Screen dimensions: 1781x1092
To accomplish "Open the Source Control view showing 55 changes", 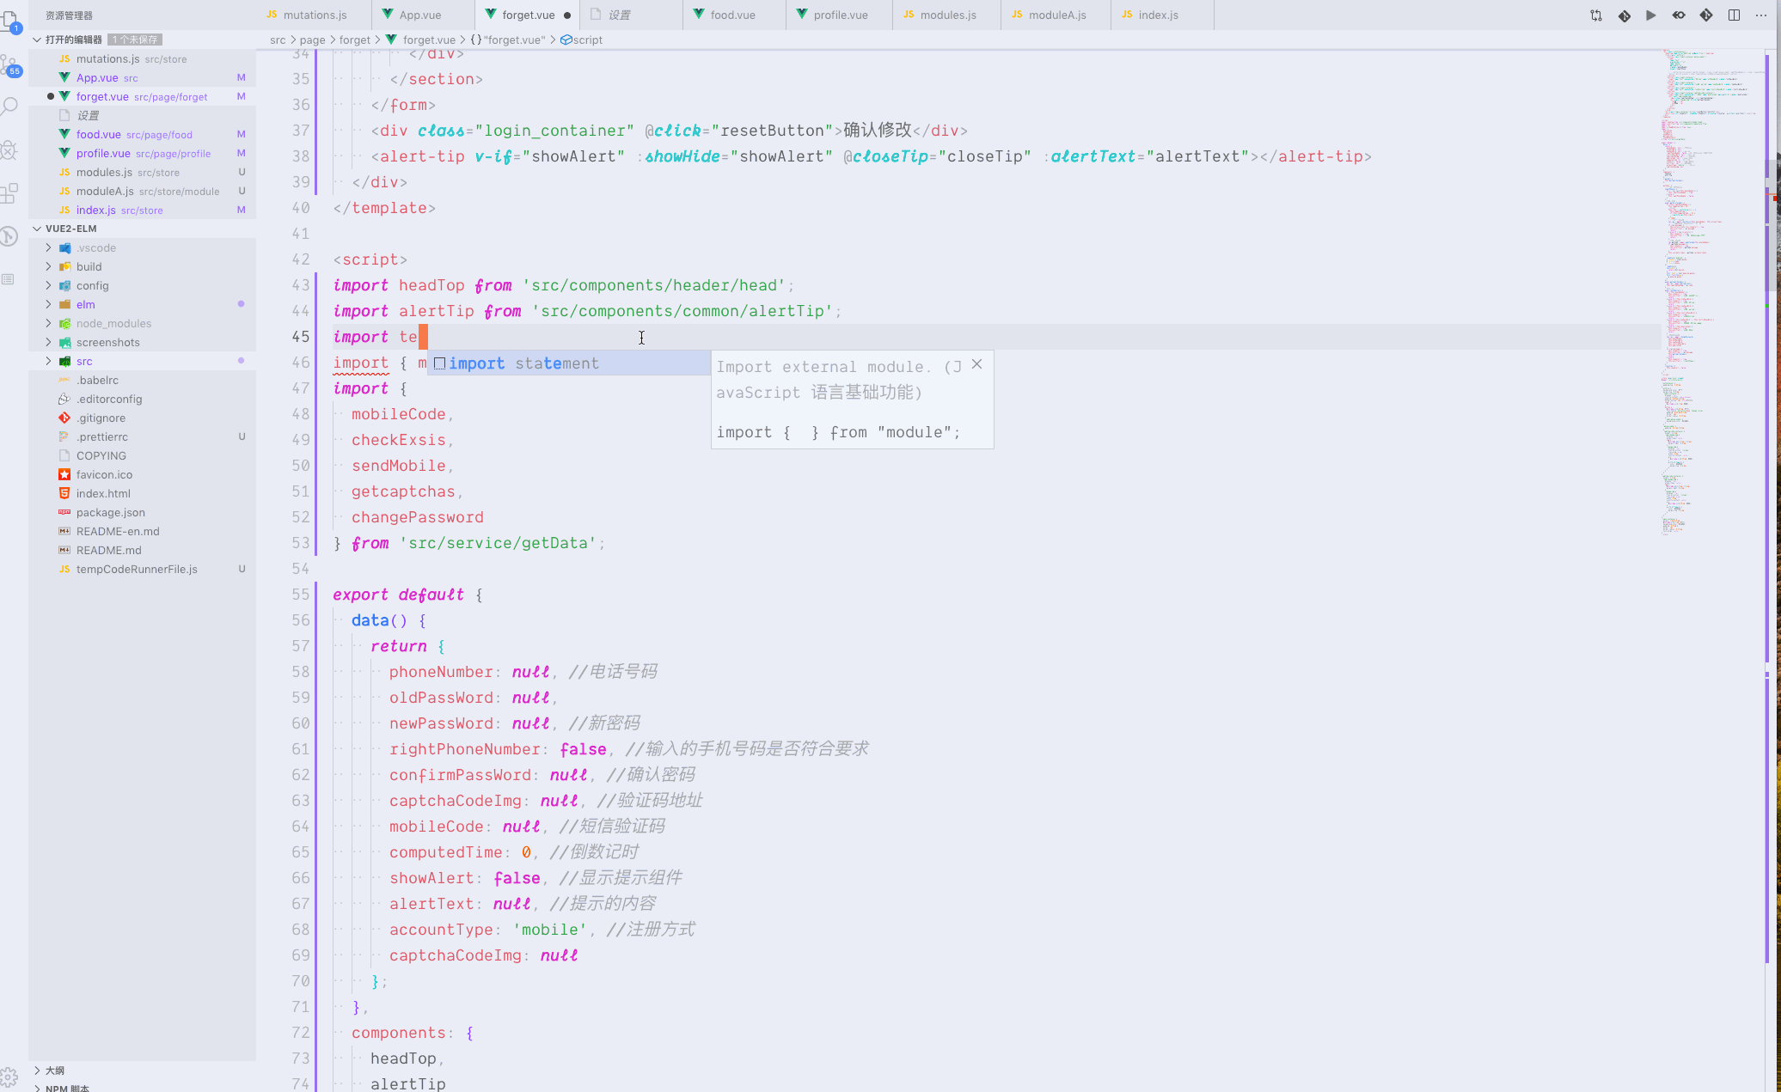I will click(10, 64).
